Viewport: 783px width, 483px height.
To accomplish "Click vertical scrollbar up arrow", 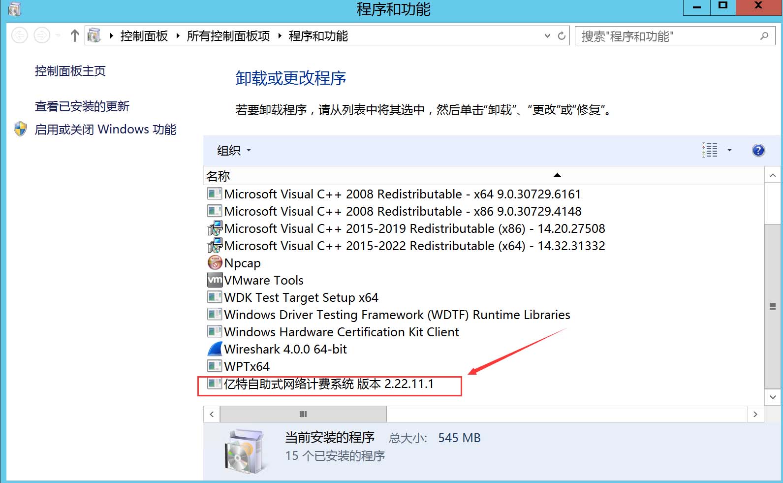I will [773, 175].
